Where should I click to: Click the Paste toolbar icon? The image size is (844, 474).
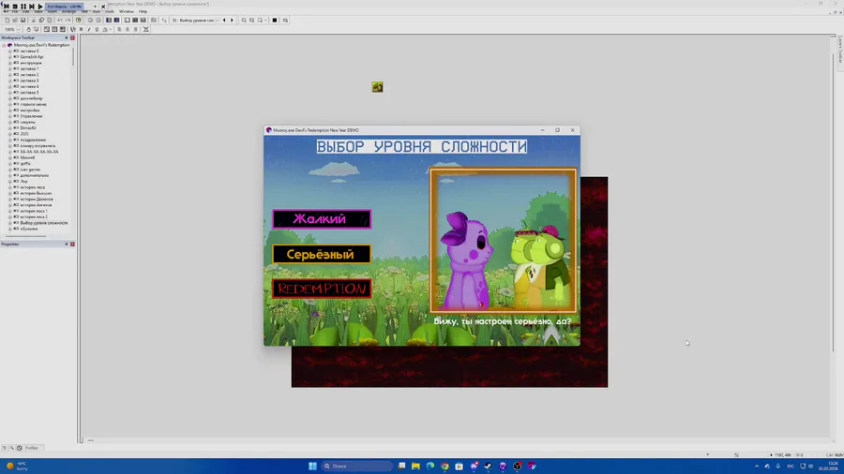coord(50,21)
